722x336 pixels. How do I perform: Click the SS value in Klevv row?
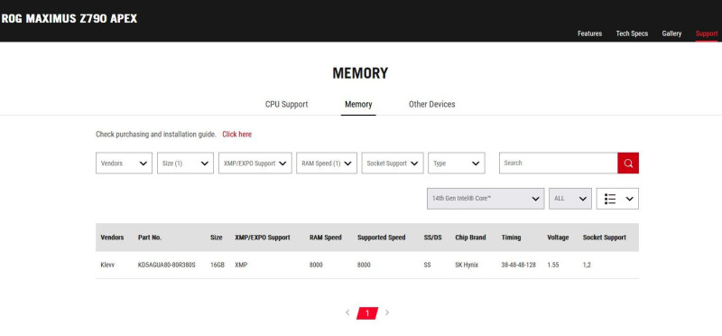pyautogui.click(x=427, y=265)
